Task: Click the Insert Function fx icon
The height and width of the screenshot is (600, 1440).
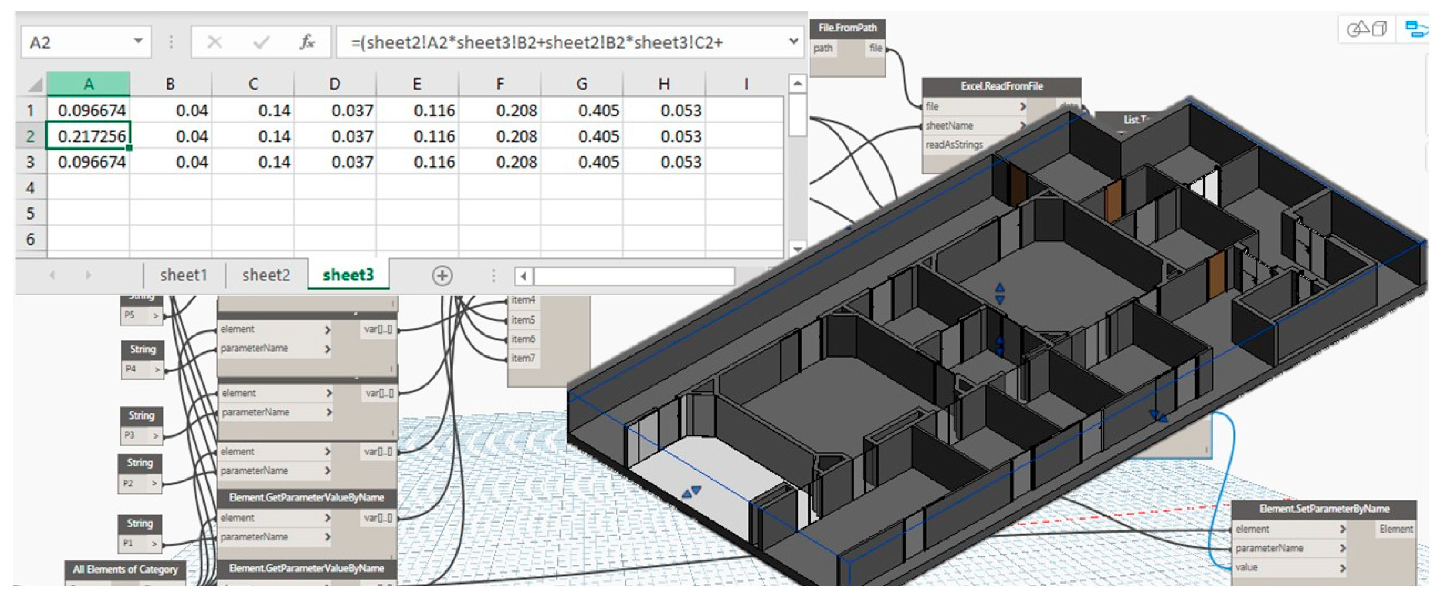Action: coord(307,42)
